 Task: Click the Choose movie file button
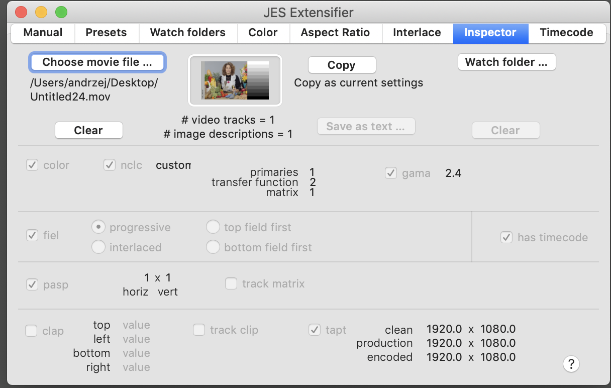point(97,62)
